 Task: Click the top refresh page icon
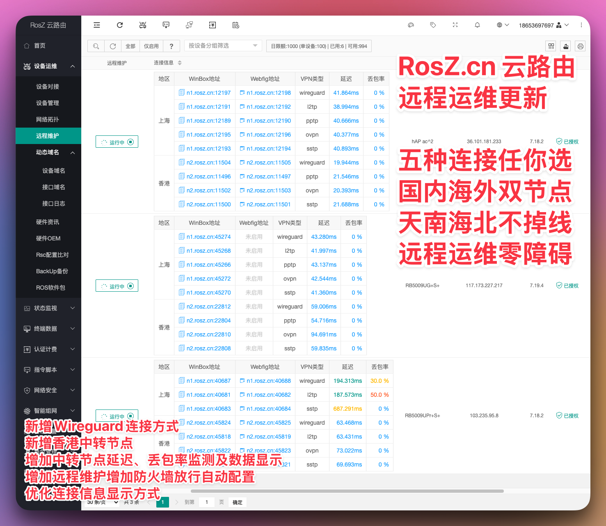tap(120, 25)
